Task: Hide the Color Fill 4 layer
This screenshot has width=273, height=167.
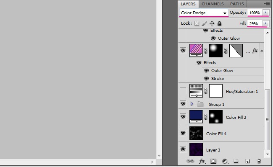Action: (183, 133)
